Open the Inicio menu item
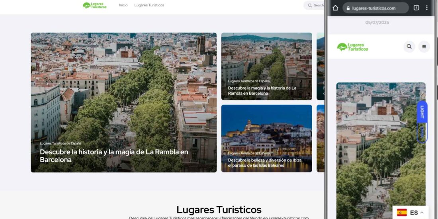Image resolution: width=438 pixels, height=219 pixels. [123, 5]
